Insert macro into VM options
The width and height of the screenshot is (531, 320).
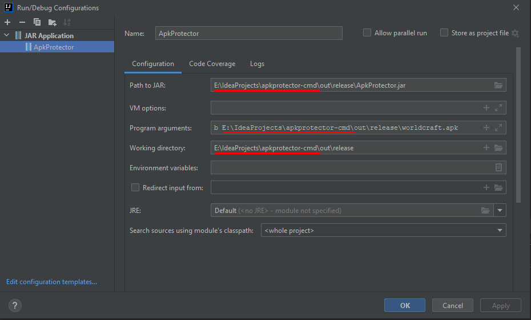click(486, 108)
